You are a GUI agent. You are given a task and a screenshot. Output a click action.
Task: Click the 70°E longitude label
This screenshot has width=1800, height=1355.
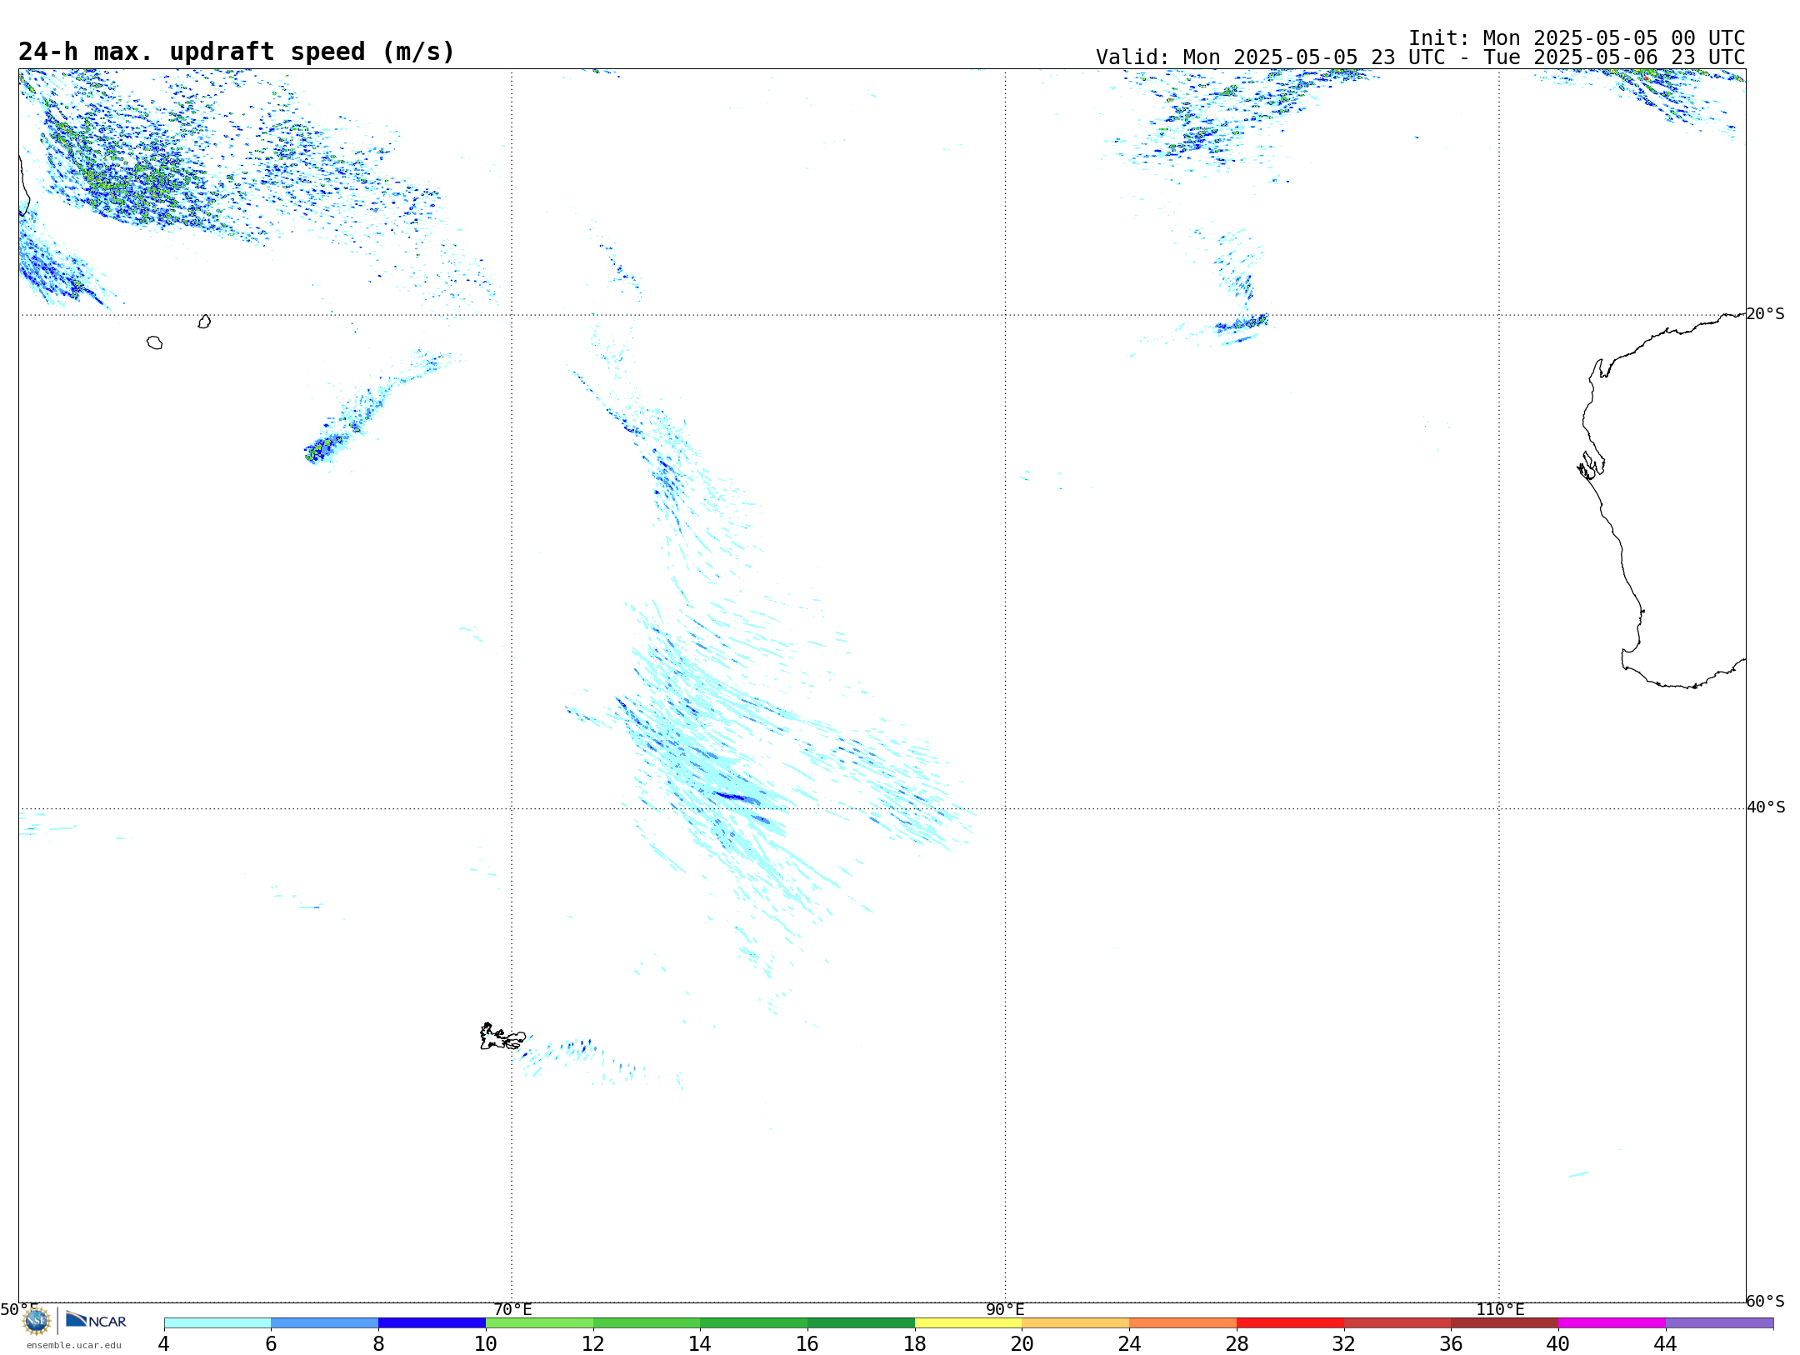512,1309
